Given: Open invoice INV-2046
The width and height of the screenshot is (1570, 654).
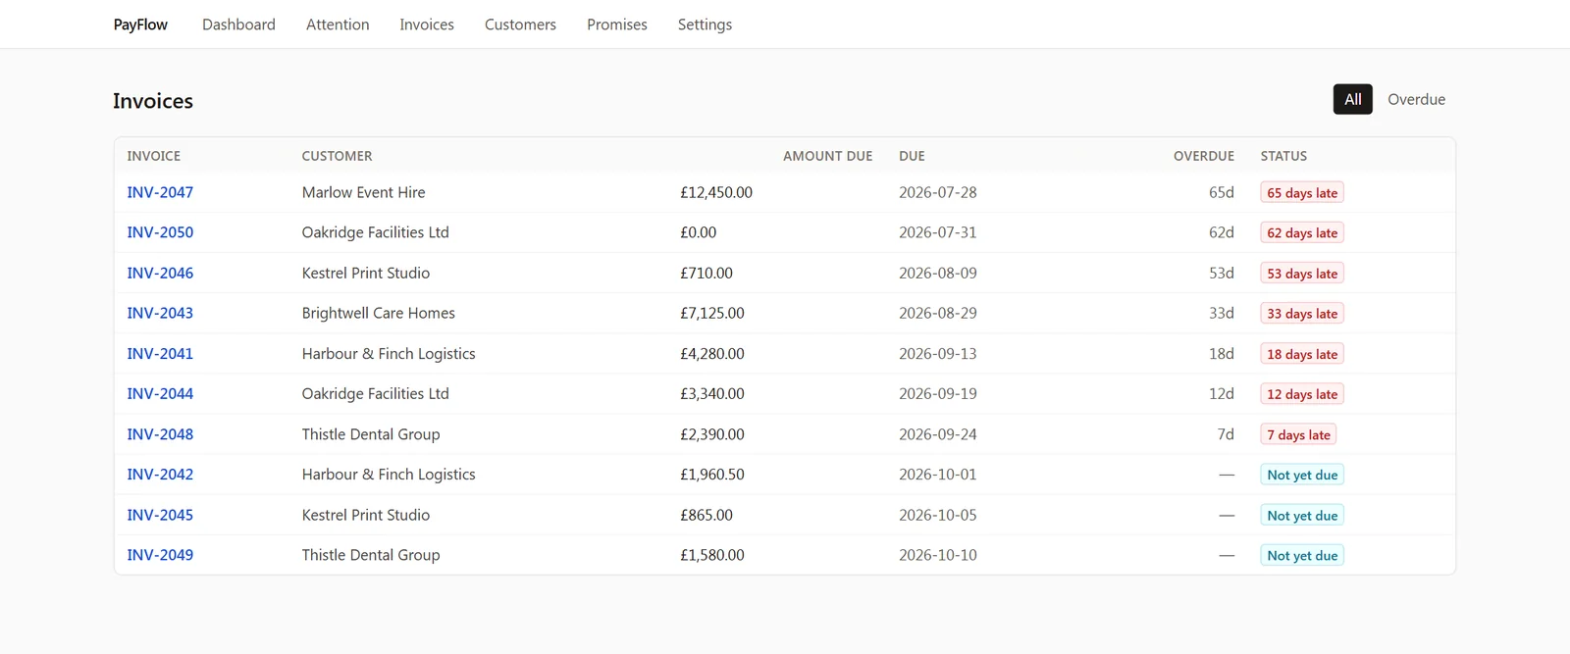Looking at the screenshot, I should pyautogui.click(x=160, y=273).
